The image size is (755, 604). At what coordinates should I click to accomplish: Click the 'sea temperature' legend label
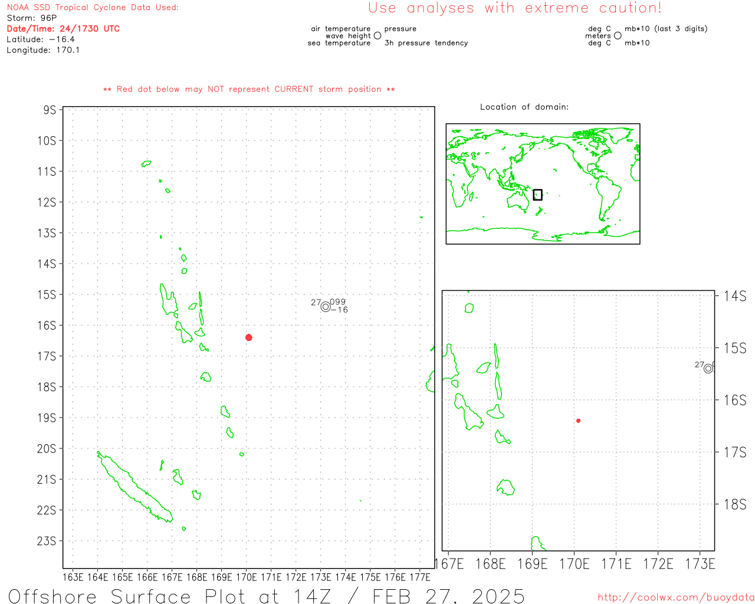[x=339, y=43]
